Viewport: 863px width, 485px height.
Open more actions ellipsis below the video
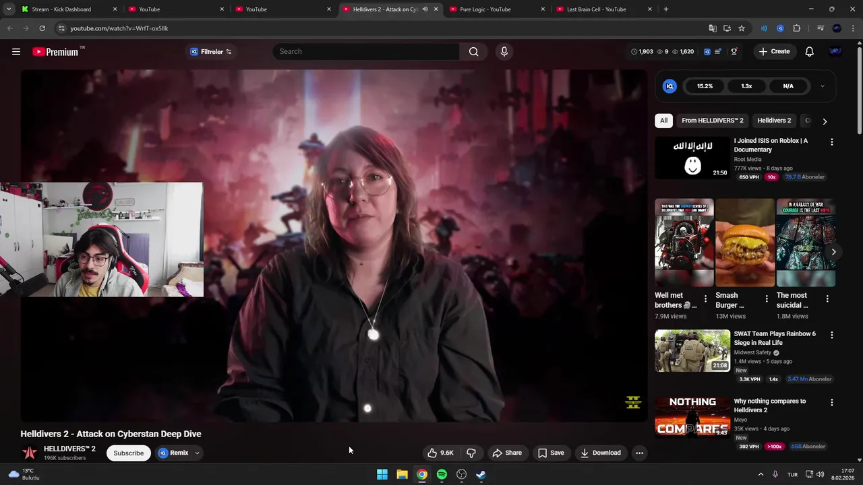[639, 453]
